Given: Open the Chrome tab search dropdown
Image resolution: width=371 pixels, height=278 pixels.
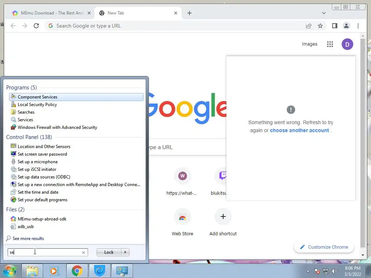Looking at the screenshot, I should tap(324, 13).
